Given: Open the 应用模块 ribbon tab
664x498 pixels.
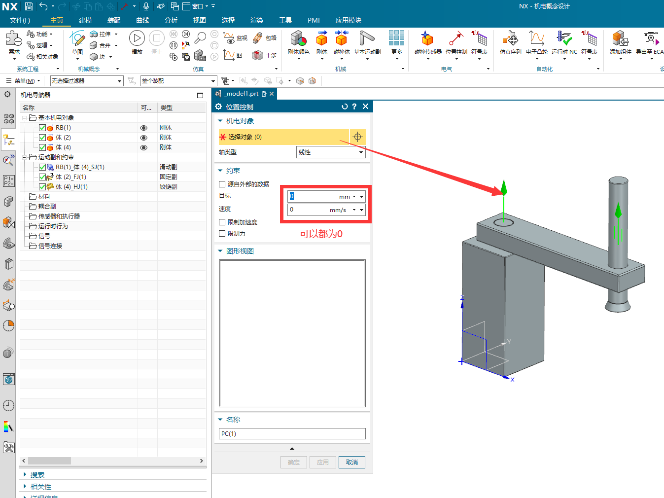Looking at the screenshot, I should [x=349, y=20].
